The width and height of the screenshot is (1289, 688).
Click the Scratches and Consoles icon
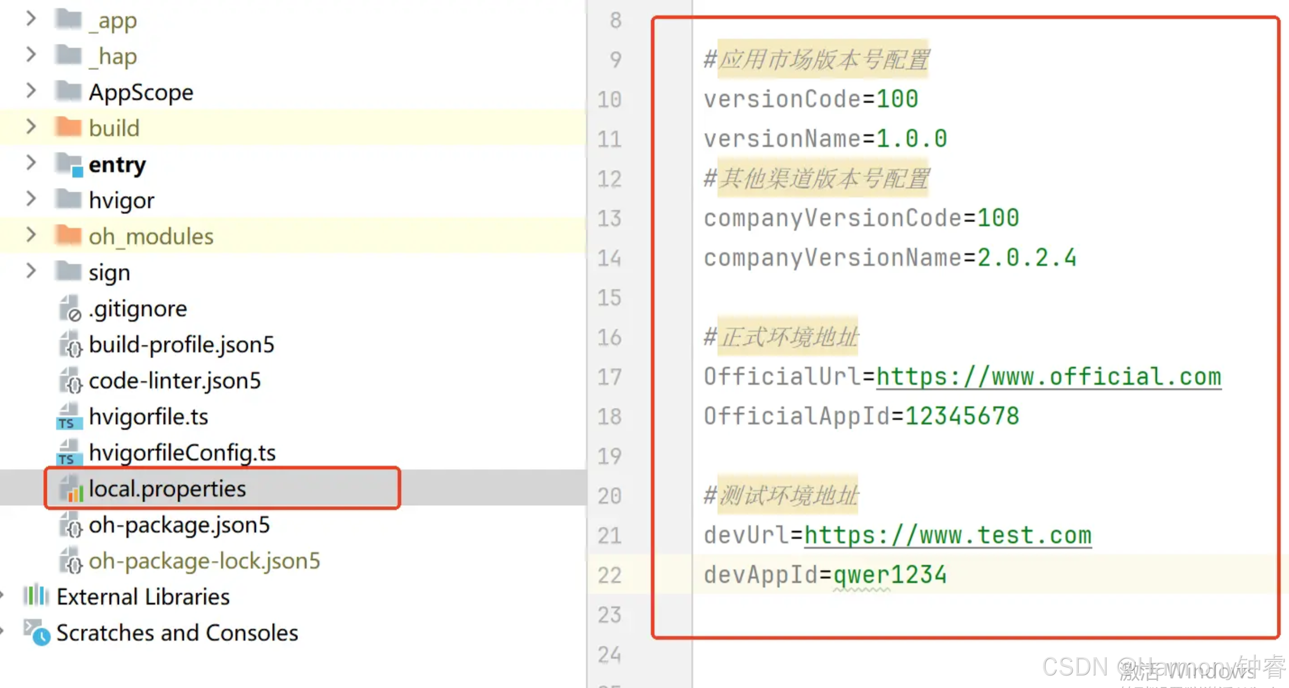coord(36,633)
